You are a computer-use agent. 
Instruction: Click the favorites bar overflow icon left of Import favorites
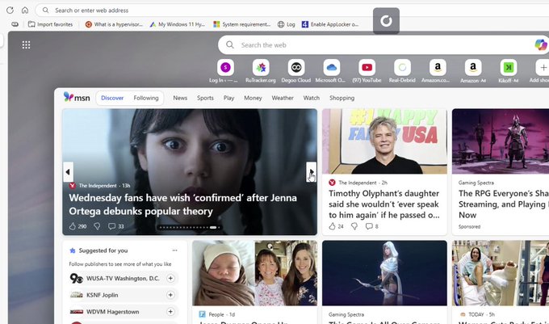point(15,24)
